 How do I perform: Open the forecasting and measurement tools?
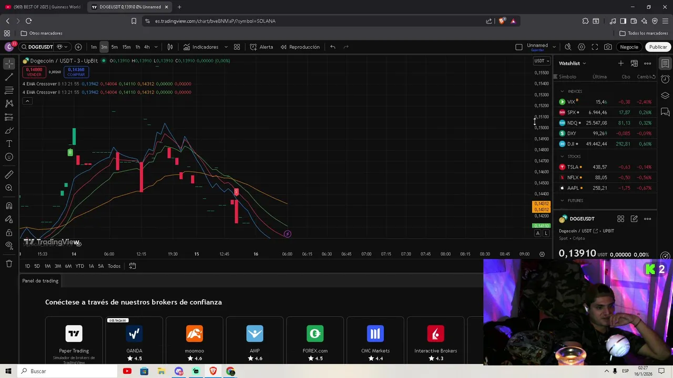tap(9, 117)
